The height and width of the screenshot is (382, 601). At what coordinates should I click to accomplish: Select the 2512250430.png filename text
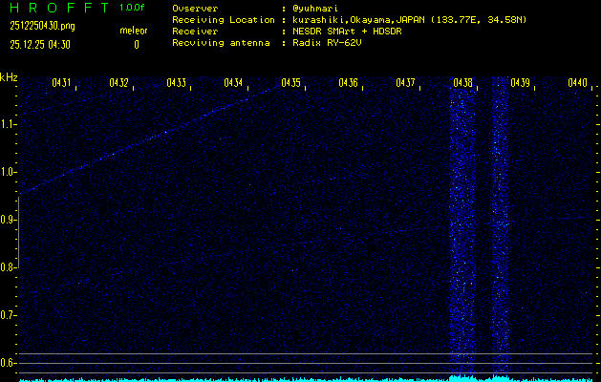[34, 26]
